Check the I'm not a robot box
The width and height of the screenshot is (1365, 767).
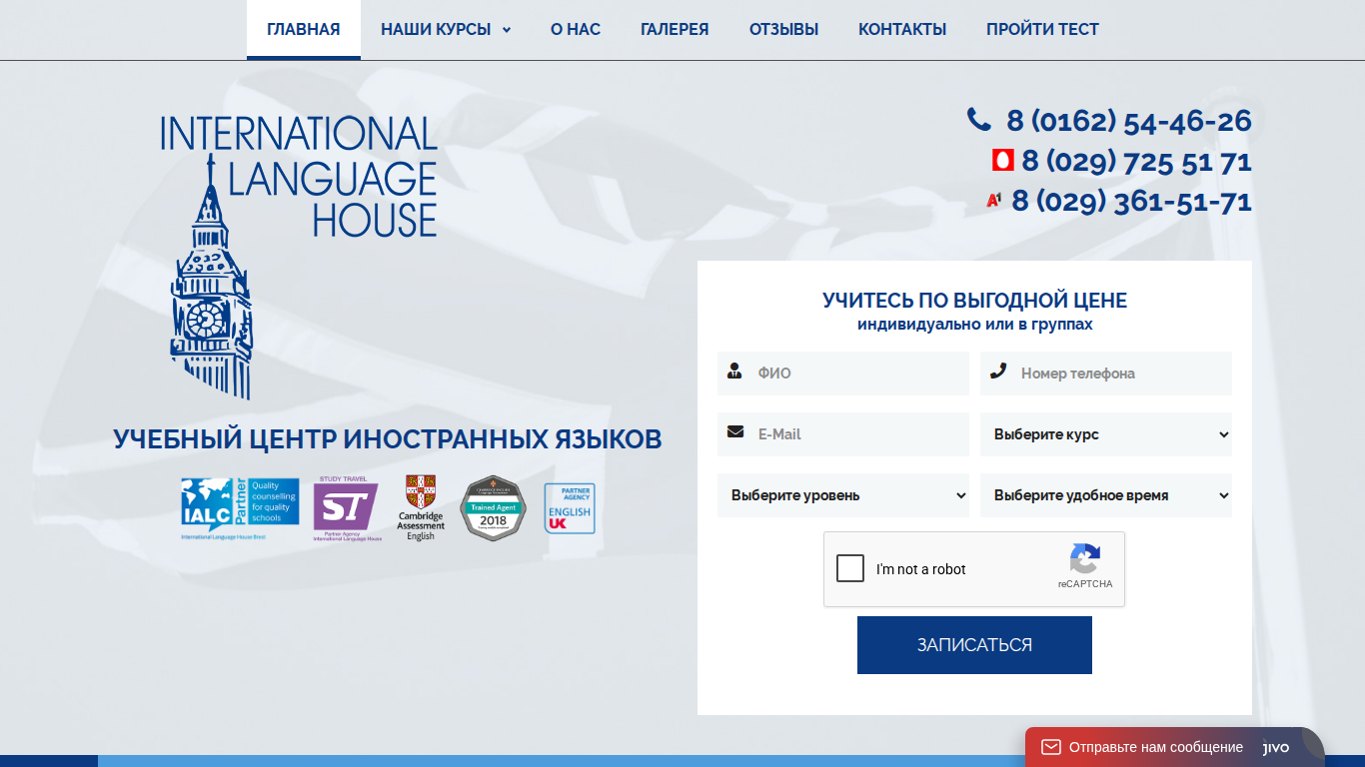(850, 569)
